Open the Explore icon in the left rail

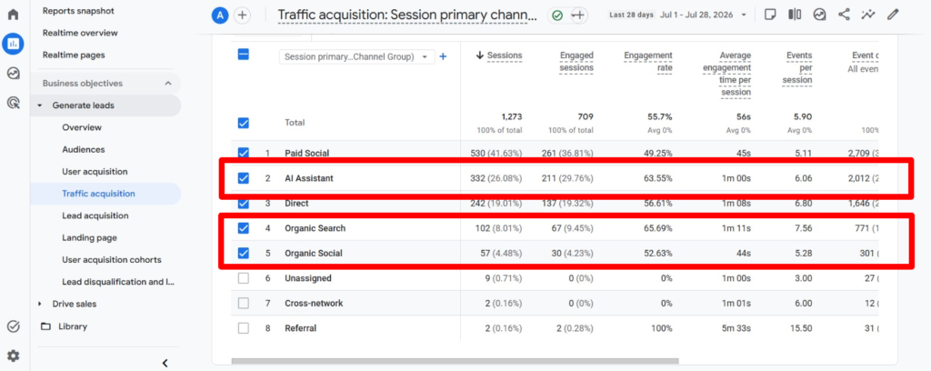click(x=13, y=73)
